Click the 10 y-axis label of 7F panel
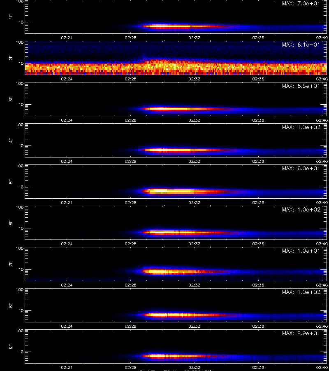 tap(21, 270)
